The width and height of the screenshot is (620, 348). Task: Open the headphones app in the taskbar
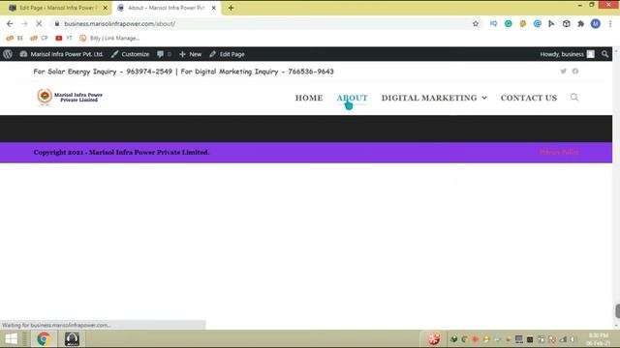tap(72, 339)
